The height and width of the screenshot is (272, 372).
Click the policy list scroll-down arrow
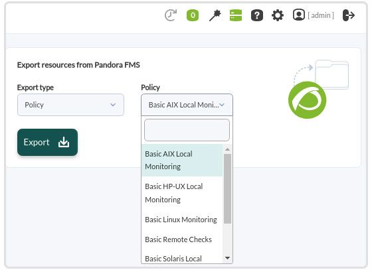pyautogui.click(x=227, y=258)
